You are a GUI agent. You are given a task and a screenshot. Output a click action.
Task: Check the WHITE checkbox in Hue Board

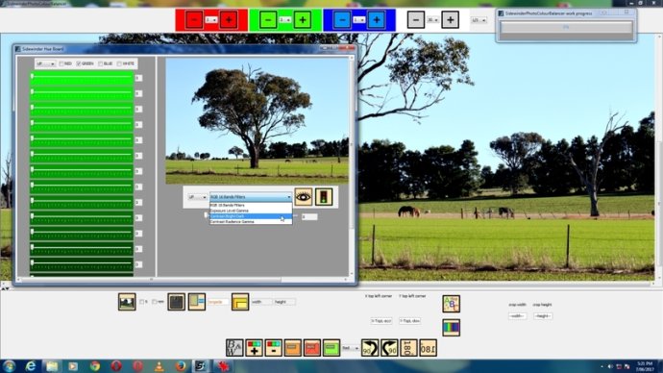(x=119, y=63)
